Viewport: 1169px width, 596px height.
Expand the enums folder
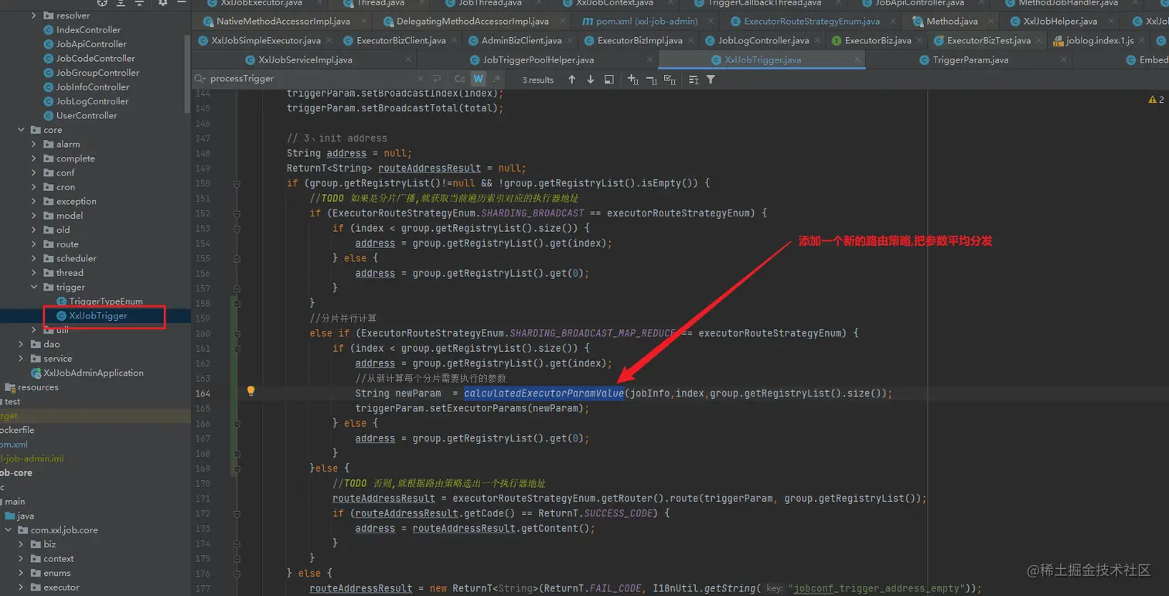point(22,574)
